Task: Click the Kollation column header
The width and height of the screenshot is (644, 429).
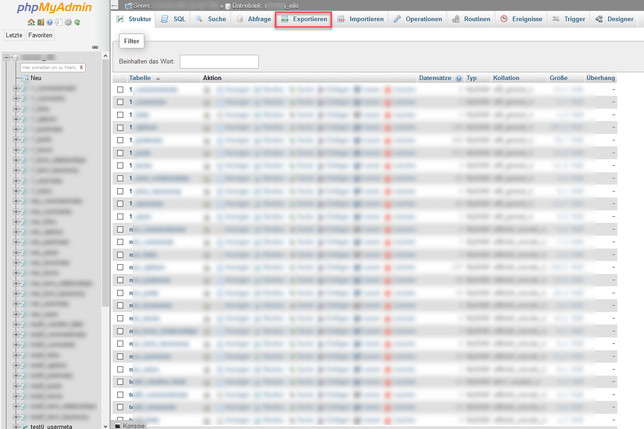Action: point(506,78)
